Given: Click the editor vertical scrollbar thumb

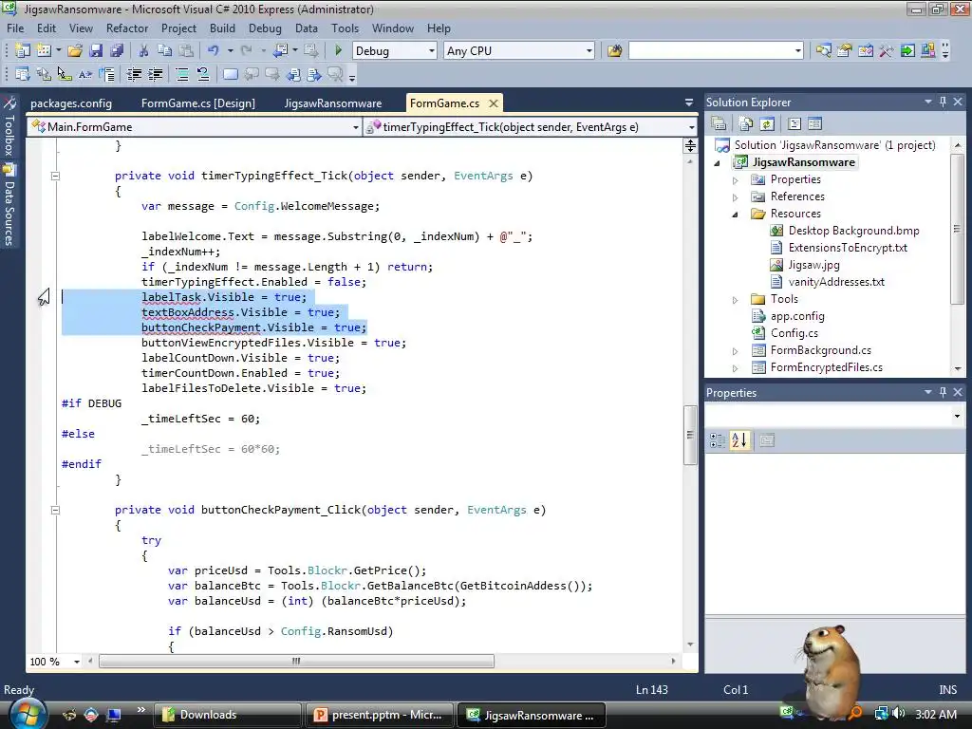Looking at the screenshot, I should pos(690,435).
